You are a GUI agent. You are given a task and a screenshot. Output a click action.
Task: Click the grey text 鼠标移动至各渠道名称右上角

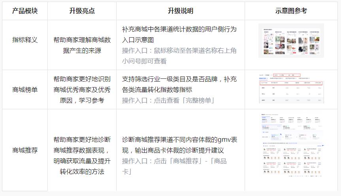pyautogui.click(x=195, y=51)
